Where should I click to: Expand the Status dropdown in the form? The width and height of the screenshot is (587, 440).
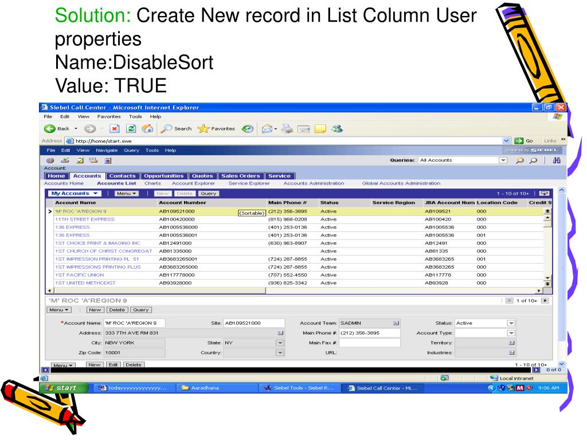point(511,323)
